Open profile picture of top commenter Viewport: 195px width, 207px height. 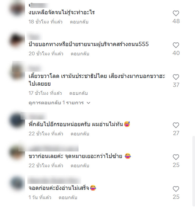17,9
